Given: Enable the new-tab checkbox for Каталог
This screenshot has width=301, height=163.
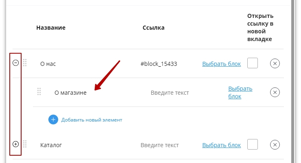Looking at the screenshot, I should coord(253,145).
